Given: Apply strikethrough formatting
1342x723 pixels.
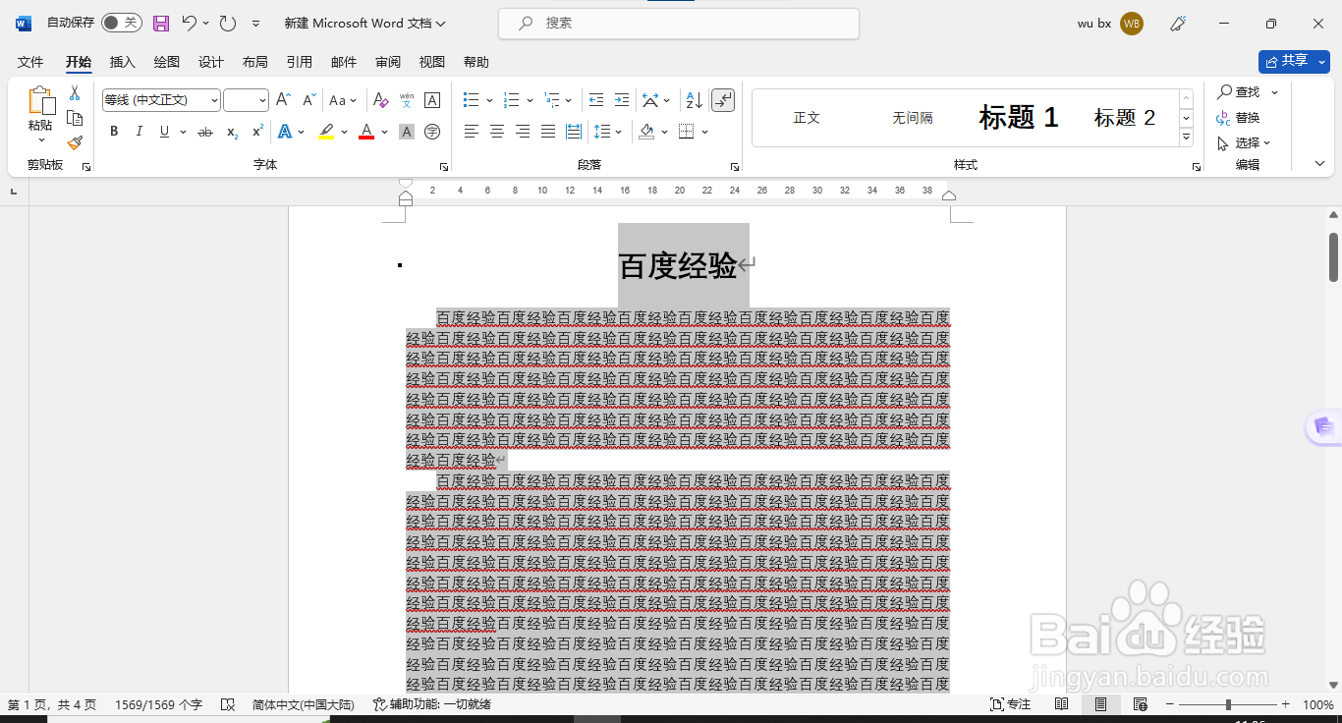Looking at the screenshot, I should pos(205,132).
